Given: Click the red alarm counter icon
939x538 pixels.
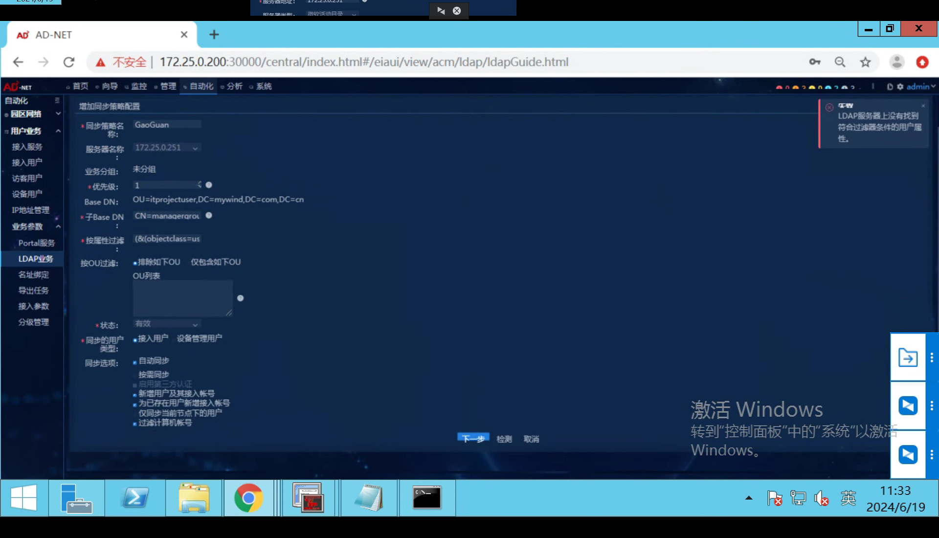Looking at the screenshot, I should 779,88.
